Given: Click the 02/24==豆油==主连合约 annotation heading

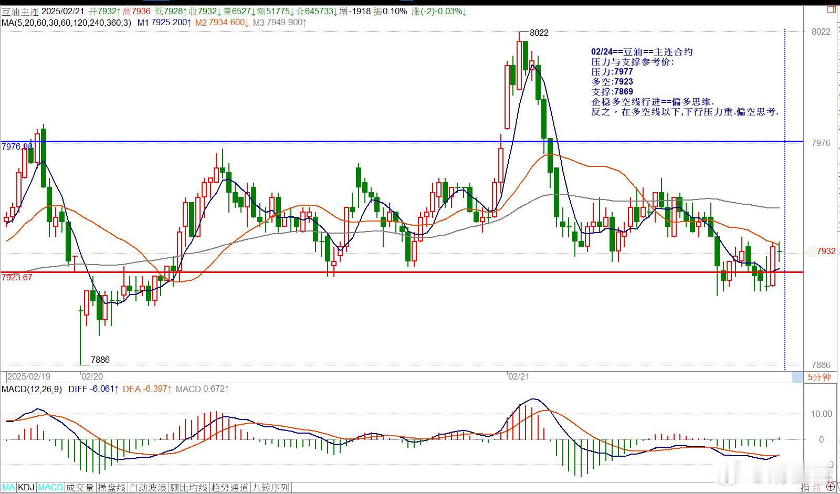Looking at the screenshot, I should point(642,51).
